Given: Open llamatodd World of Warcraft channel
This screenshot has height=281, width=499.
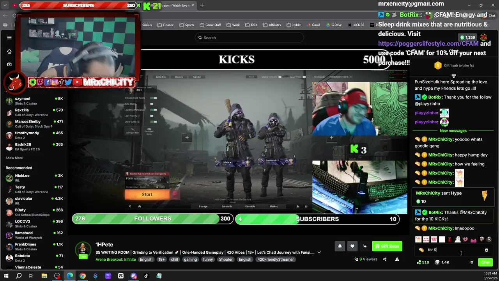Looking at the screenshot, I should pyautogui.click(x=34, y=235).
